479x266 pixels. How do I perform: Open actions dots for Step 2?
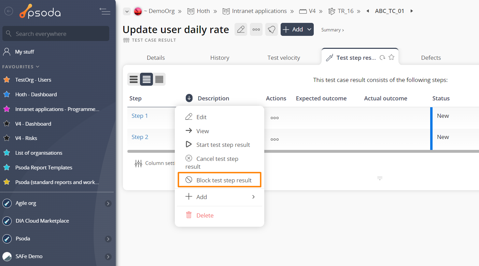point(274,139)
